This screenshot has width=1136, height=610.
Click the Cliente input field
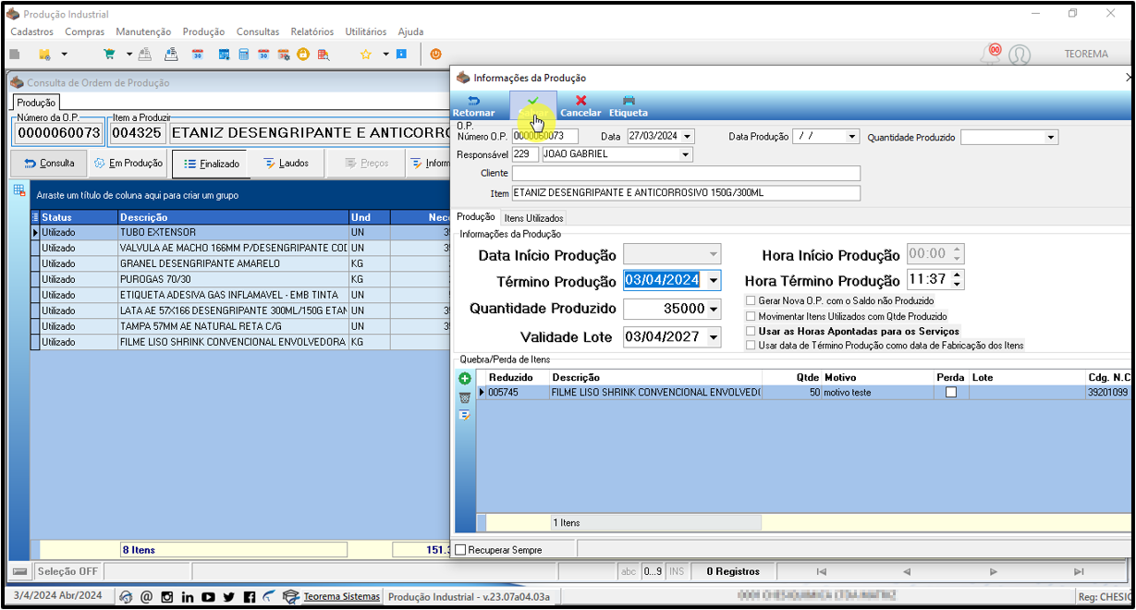coord(686,174)
